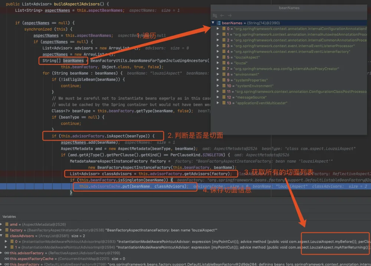The image size is (371, 266).
Task: Click the array icon beside beanNames root node
Action: tap(219, 23)
